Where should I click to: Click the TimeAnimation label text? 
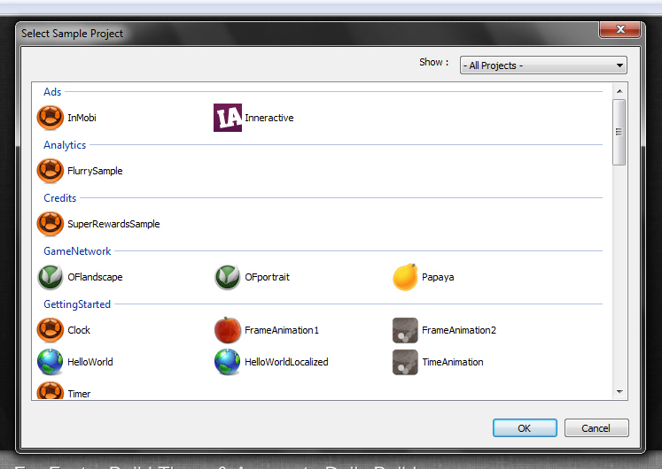pyautogui.click(x=453, y=362)
